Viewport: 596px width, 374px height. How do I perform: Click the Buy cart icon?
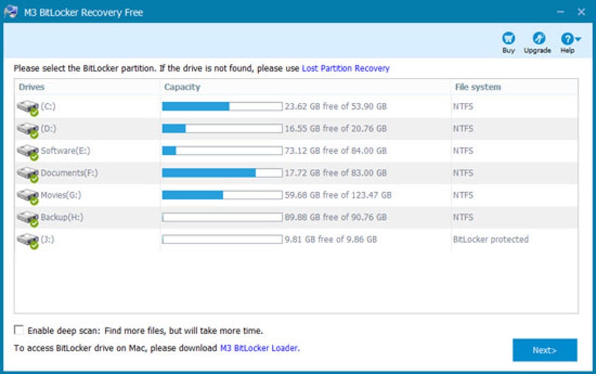point(508,39)
